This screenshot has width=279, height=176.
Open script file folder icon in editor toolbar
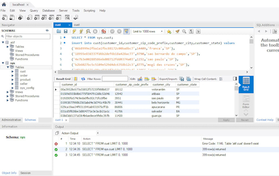[59, 31]
